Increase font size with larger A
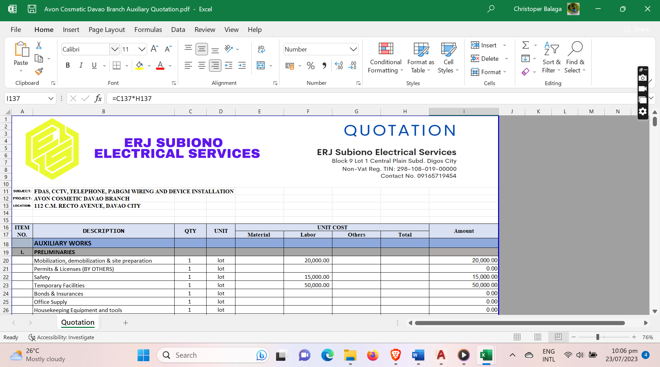 tap(154, 49)
